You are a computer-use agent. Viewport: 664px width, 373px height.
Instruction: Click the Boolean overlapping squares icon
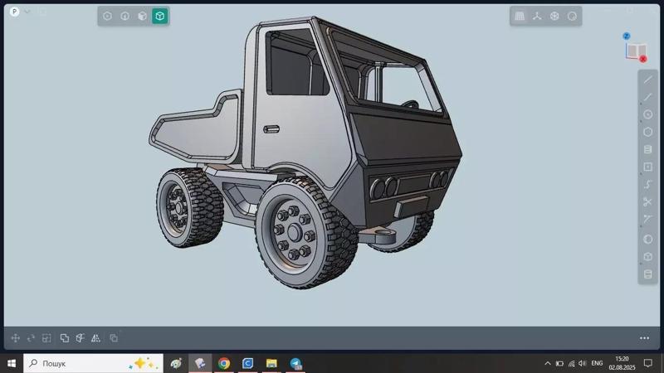click(x=65, y=338)
